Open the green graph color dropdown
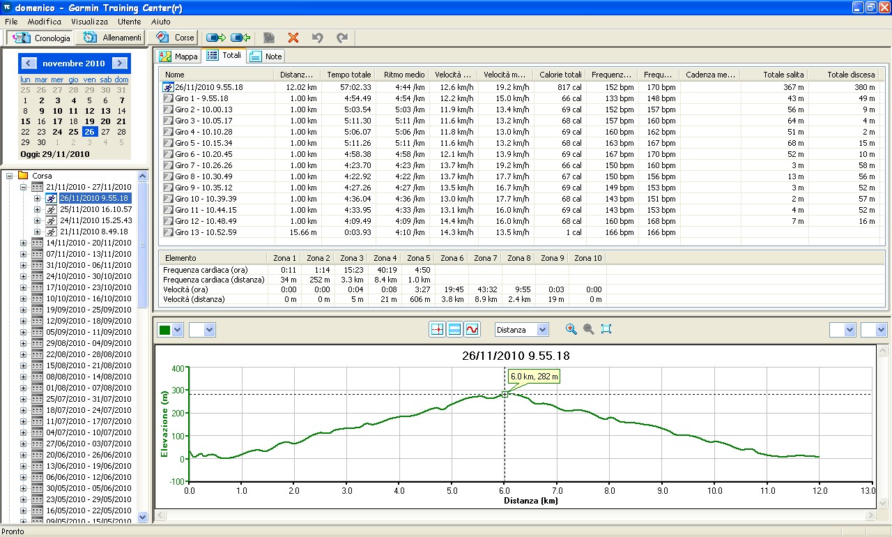 click(x=177, y=330)
